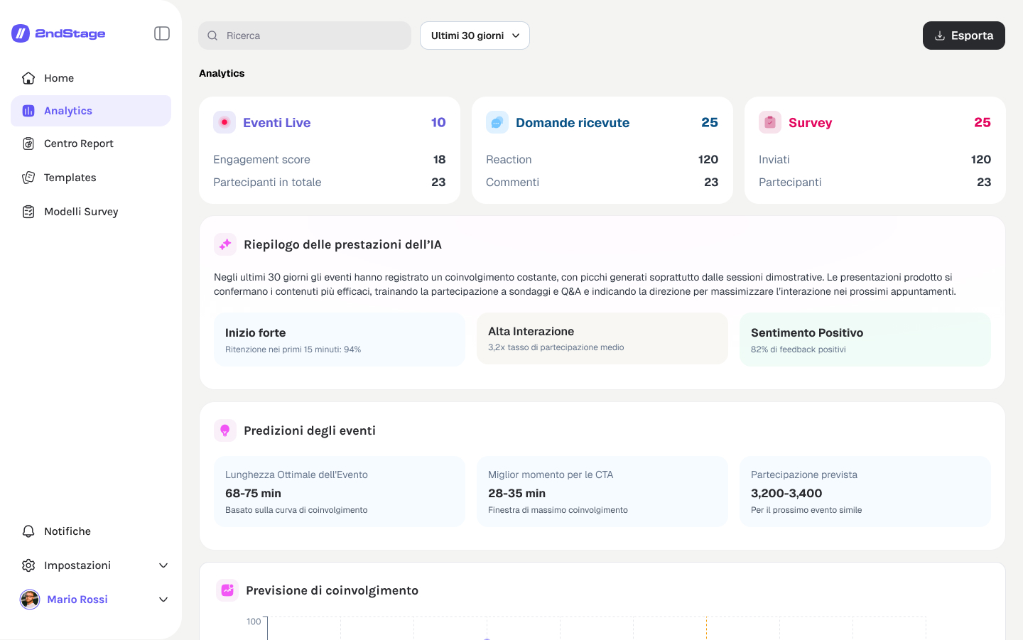The height and width of the screenshot is (640, 1023).
Task: Click the Engagement score row
Action: 330,160
